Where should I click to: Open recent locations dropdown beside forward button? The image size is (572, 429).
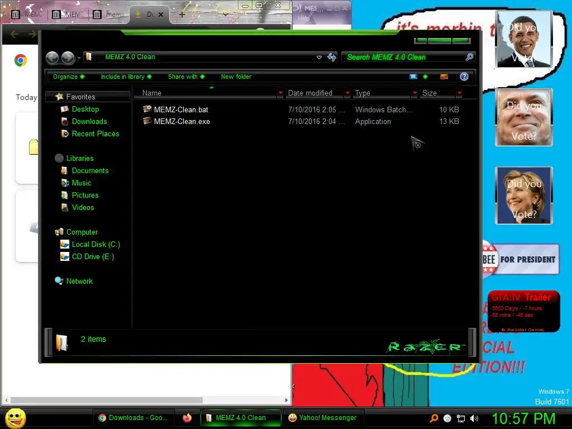pyautogui.click(x=79, y=58)
